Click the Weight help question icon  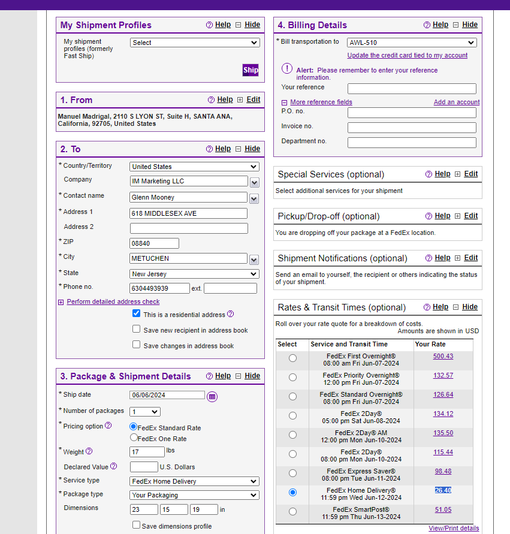point(89,451)
